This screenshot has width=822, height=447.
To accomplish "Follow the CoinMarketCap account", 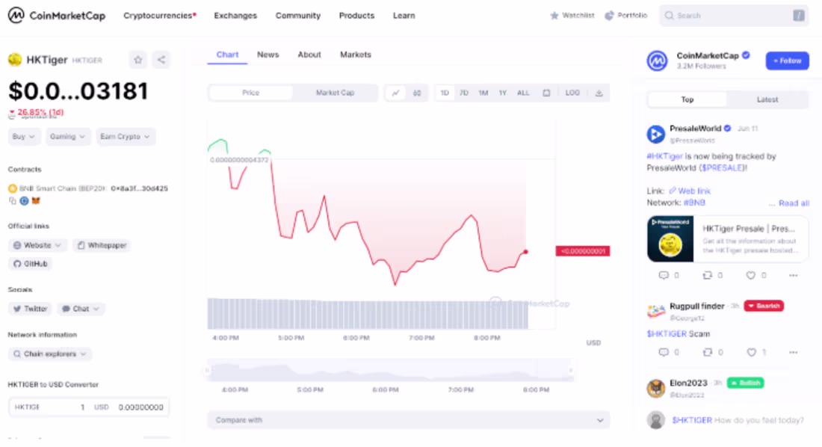I will 787,61.
